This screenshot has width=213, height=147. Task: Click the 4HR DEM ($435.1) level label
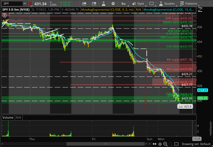click(x=180, y=31)
